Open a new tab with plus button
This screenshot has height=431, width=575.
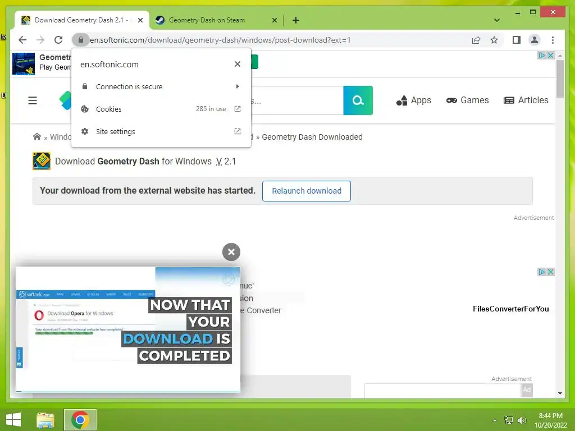pyautogui.click(x=296, y=20)
